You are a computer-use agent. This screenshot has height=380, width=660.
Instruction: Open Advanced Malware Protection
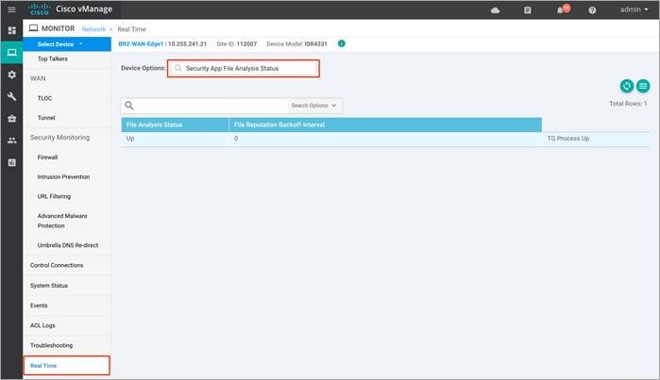62,221
